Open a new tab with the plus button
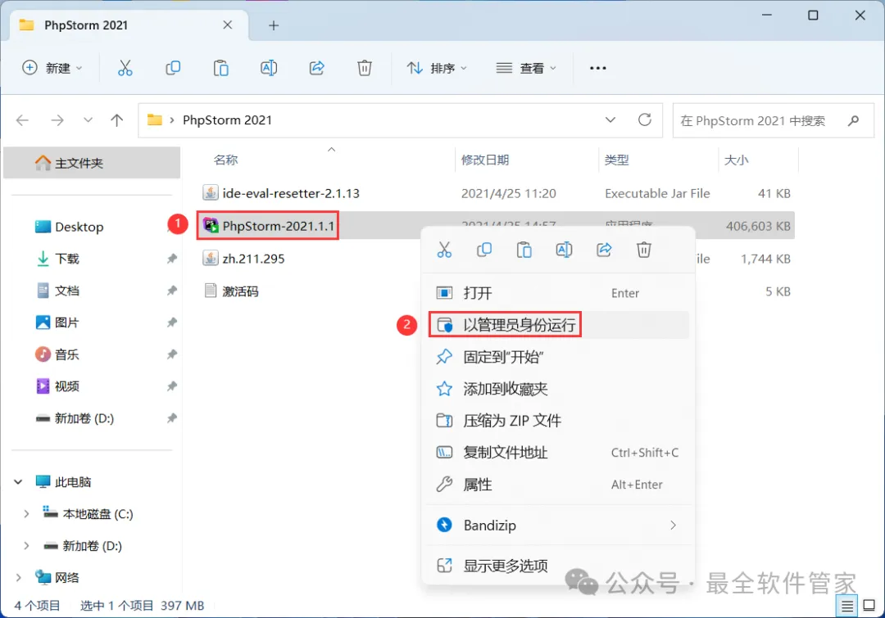Image resolution: width=885 pixels, height=618 pixels. click(x=274, y=25)
